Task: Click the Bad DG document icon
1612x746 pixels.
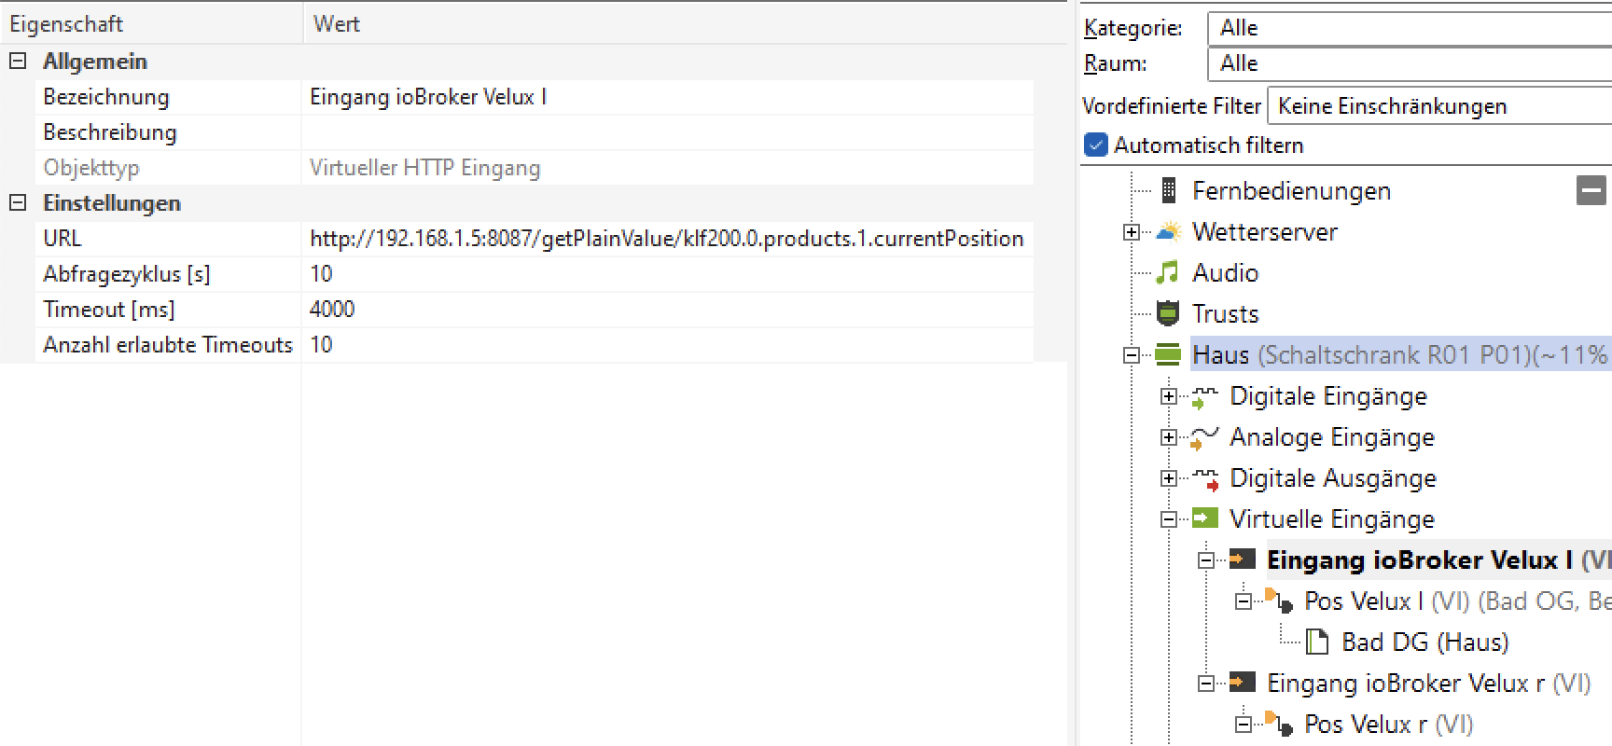Action: (1316, 642)
